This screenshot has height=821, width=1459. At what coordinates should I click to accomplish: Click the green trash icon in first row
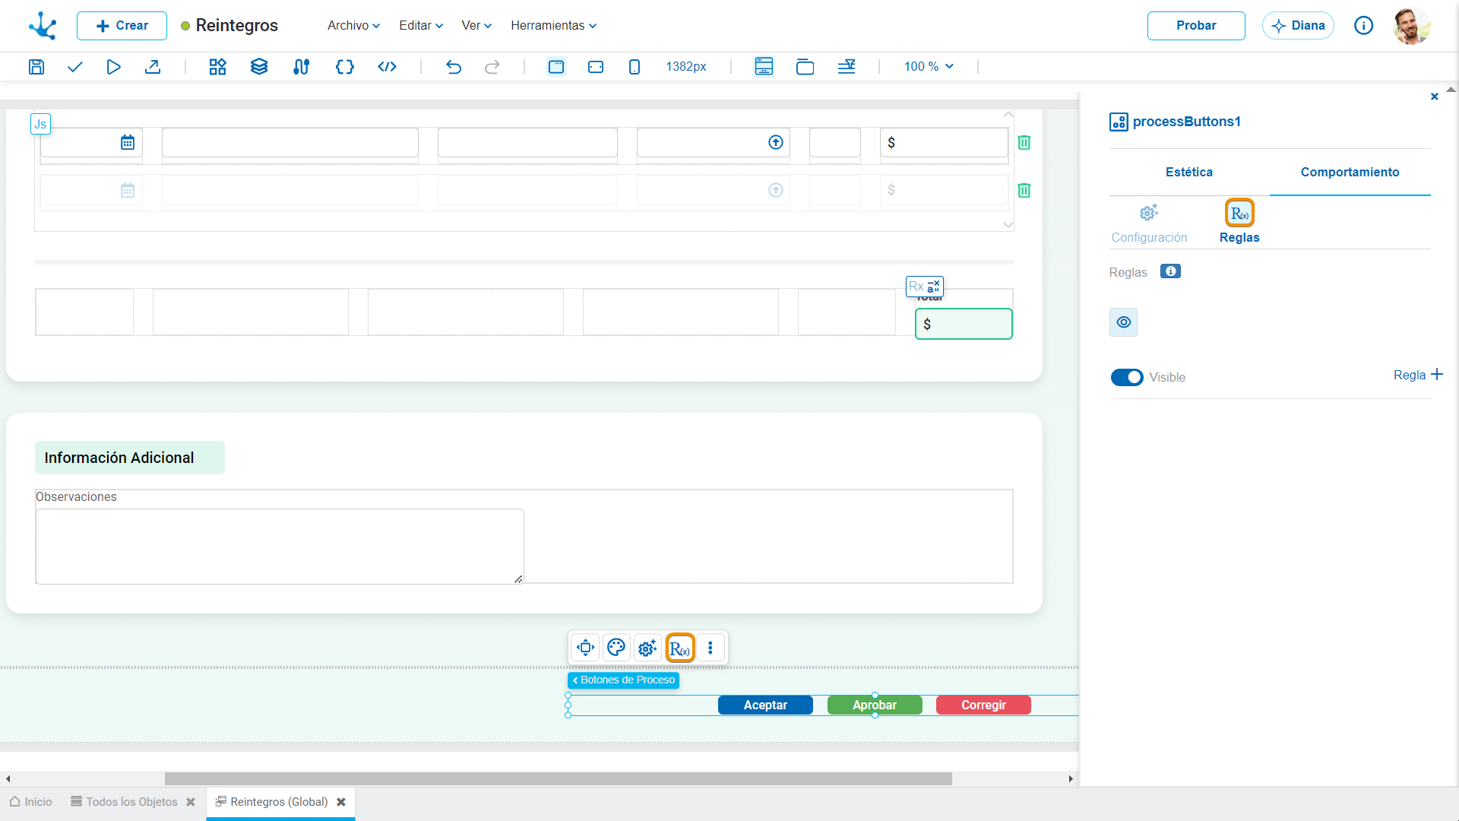pyautogui.click(x=1024, y=143)
